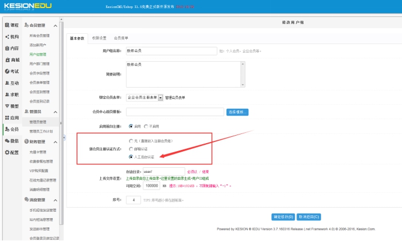
Task: Click the 用户组名称 text field
Action: click(171, 51)
